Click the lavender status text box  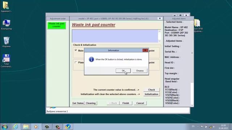[x=115, y=36]
